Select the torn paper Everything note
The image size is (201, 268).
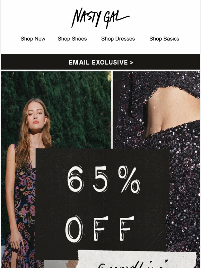tap(137, 259)
